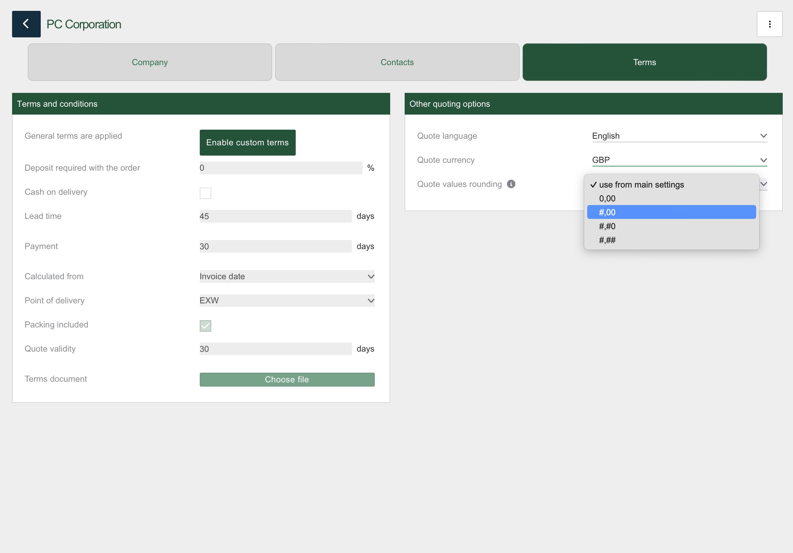Click the Quote language chevron arrow
The image size is (793, 553).
[x=763, y=136]
